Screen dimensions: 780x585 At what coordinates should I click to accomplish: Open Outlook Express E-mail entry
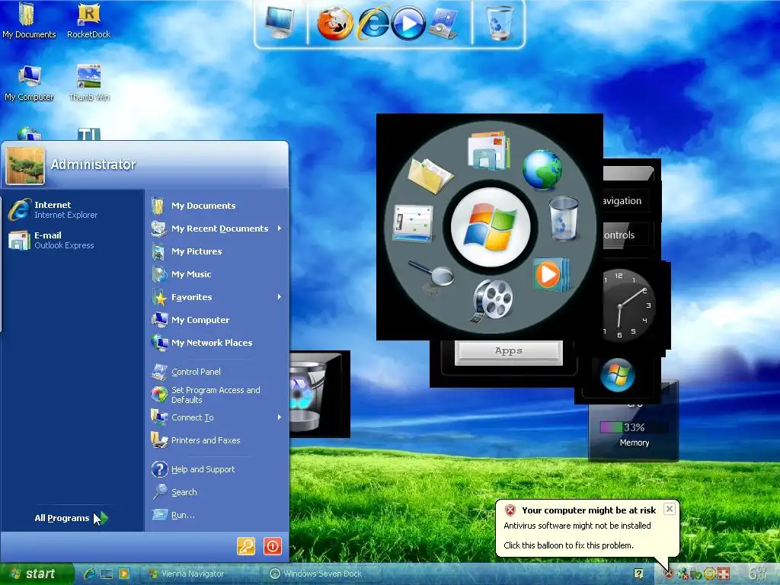(x=72, y=240)
